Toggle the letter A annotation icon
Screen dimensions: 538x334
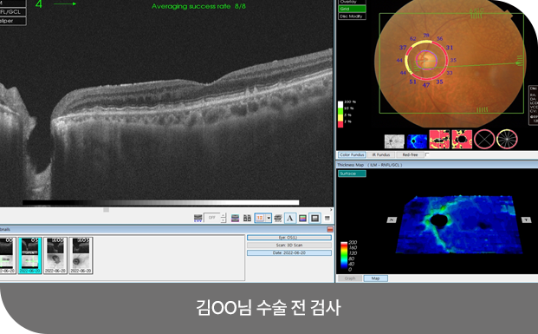290,218
